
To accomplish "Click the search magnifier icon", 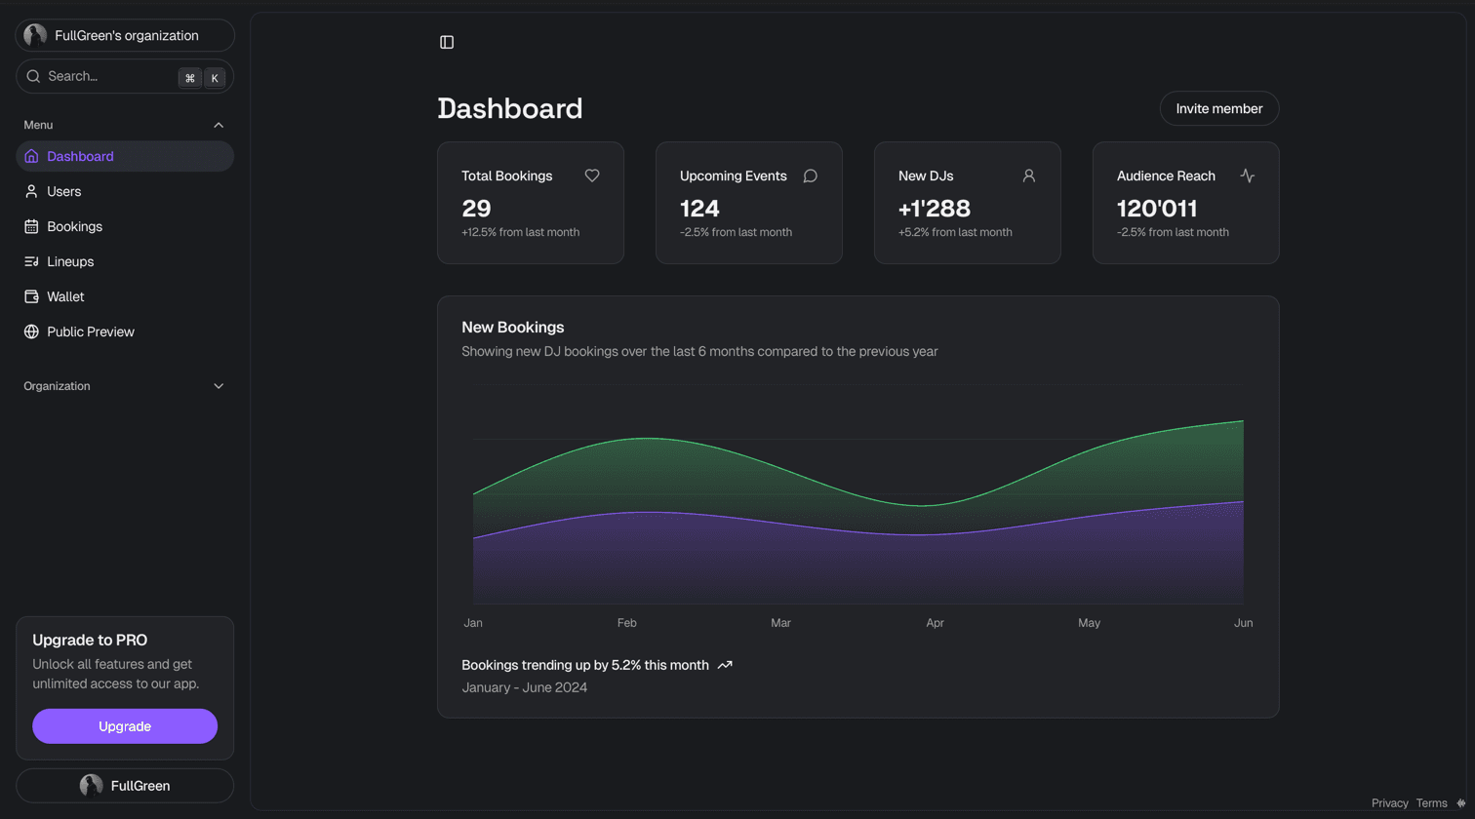I will (33, 76).
